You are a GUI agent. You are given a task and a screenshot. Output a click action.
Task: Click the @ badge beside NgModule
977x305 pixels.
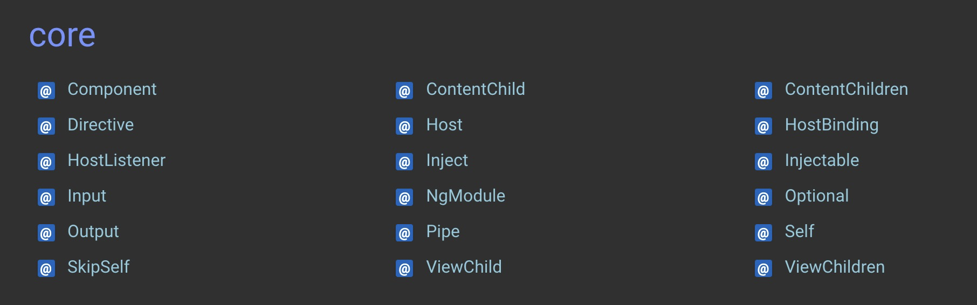(x=404, y=197)
